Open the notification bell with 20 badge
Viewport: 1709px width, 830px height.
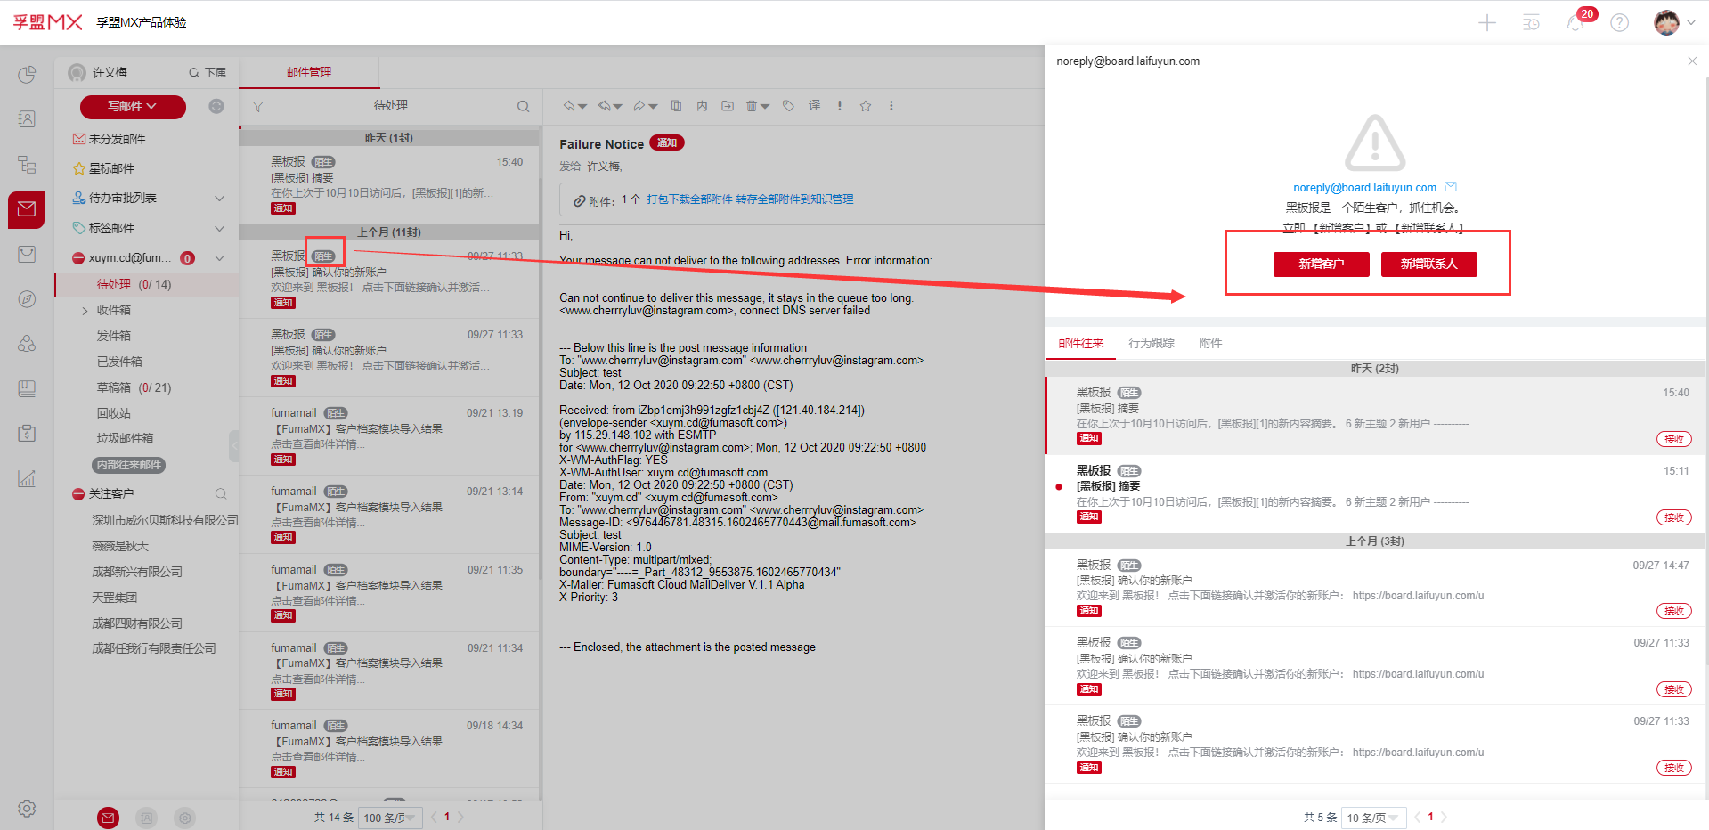tap(1575, 23)
